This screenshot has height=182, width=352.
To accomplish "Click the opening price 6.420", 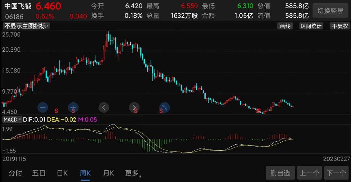I will 134,6.
